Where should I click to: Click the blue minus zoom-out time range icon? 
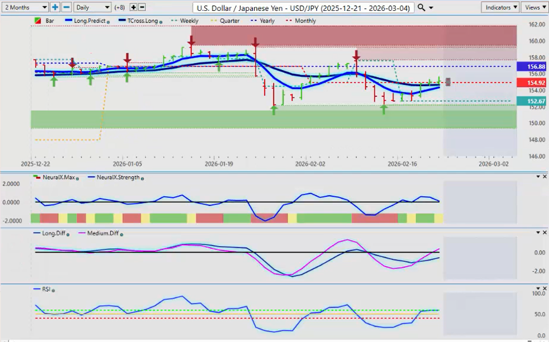pyautogui.click(x=66, y=7)
